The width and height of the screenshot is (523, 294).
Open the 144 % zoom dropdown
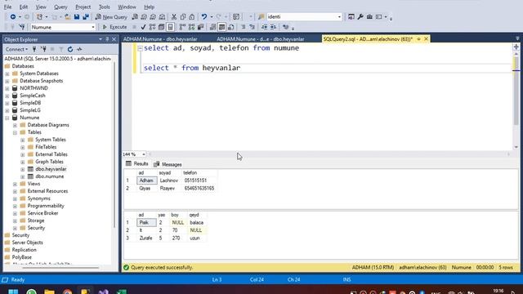(x=144, y=154)
